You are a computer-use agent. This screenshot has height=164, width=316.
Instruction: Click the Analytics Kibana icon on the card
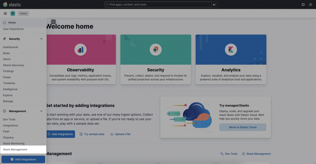[231, 50]
